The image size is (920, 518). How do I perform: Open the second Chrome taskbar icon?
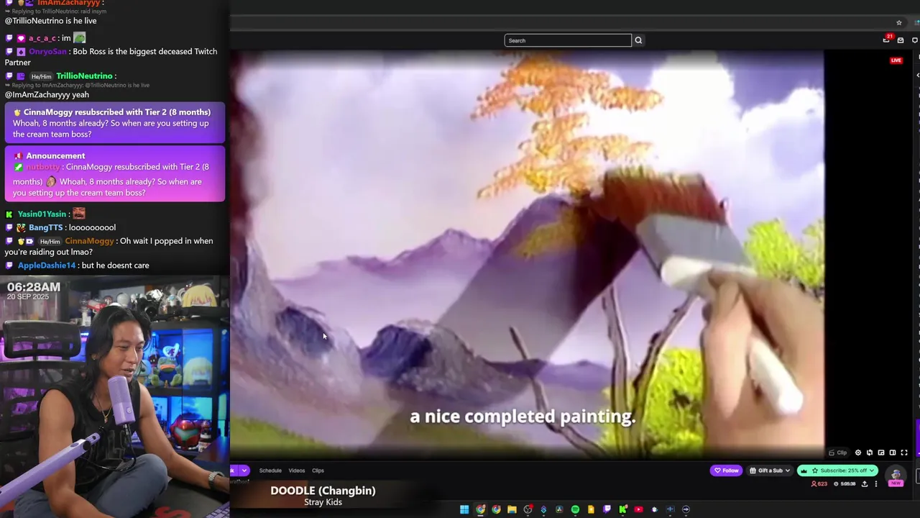click(x=496, y=509)
